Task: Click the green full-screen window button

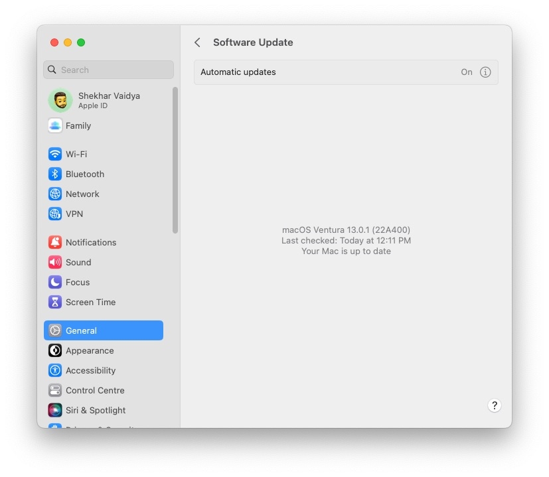Action: (x=81, y=42)
